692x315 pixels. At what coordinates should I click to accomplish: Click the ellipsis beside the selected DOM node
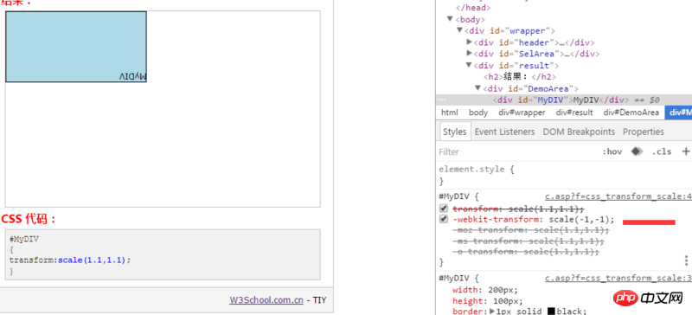click(441, 100)
